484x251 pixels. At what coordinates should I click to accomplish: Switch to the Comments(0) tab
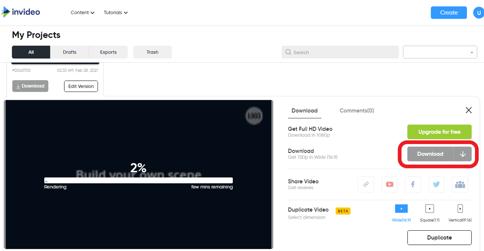click(x=356, y=110)
